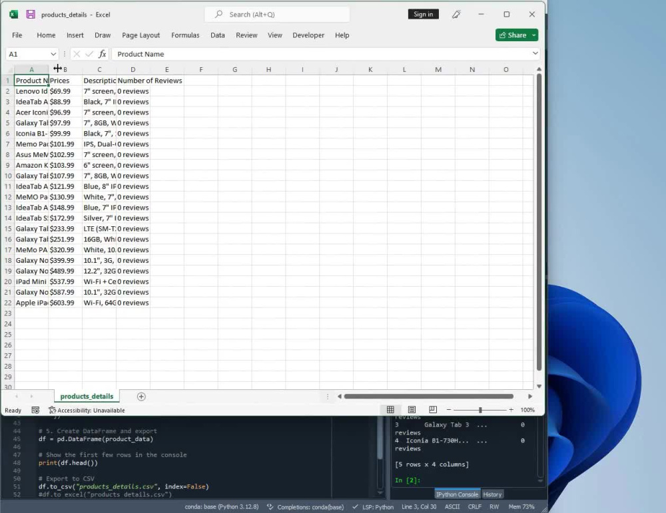Expand the formula bar chevron
Screen dimensions: 666x513
(535, 53)
